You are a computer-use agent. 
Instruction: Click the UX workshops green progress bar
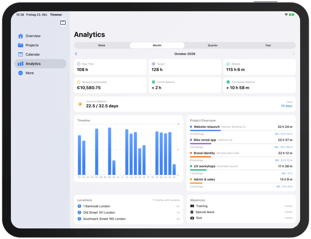[x=198, y=170]
